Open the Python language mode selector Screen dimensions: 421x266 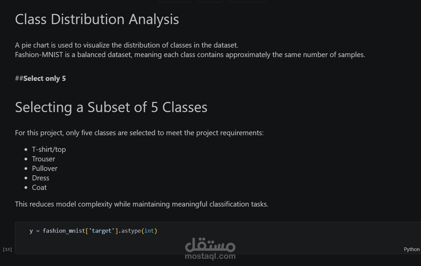(411, 249)
